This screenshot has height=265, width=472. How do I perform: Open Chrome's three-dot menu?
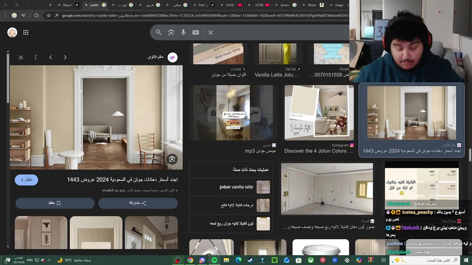5,15
